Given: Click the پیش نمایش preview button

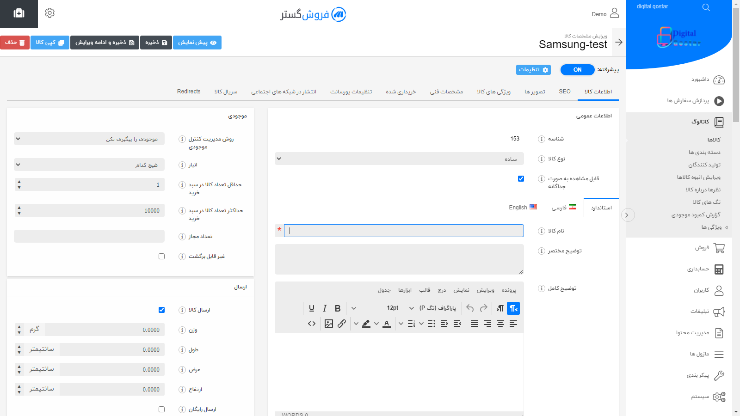Looking at the screenshot, I should (197, 43).
